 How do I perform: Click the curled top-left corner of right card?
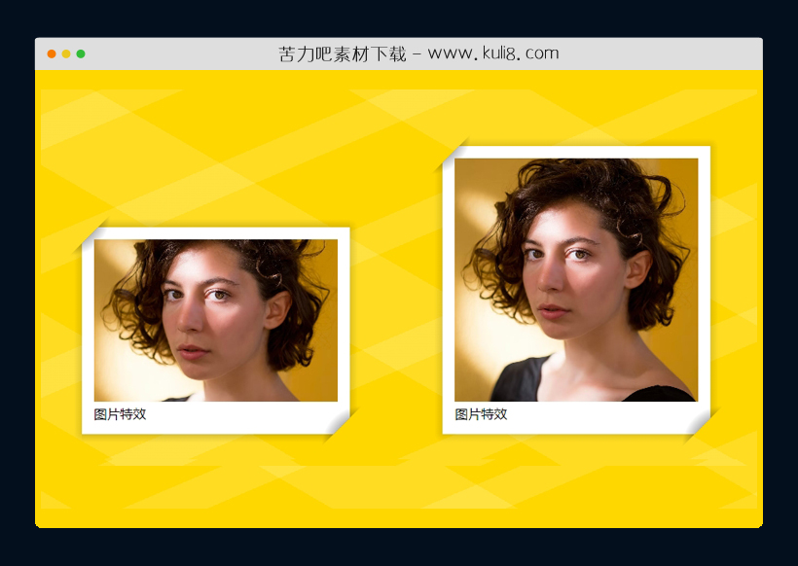(x=452, y=155)
